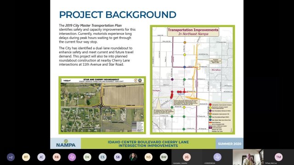Click the 'Transportation Improvements' map title box
Viewport: 294px width, 165px height.
(193, 32)
